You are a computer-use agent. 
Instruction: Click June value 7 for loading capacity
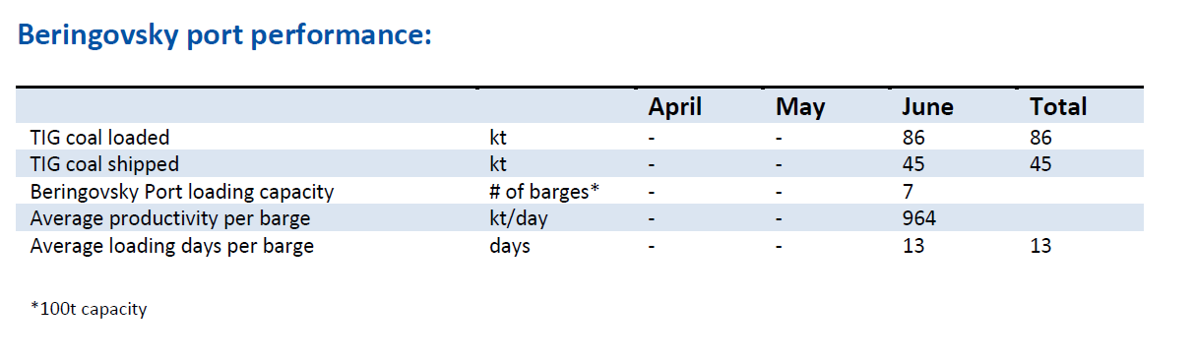click(x=909, y=192)
